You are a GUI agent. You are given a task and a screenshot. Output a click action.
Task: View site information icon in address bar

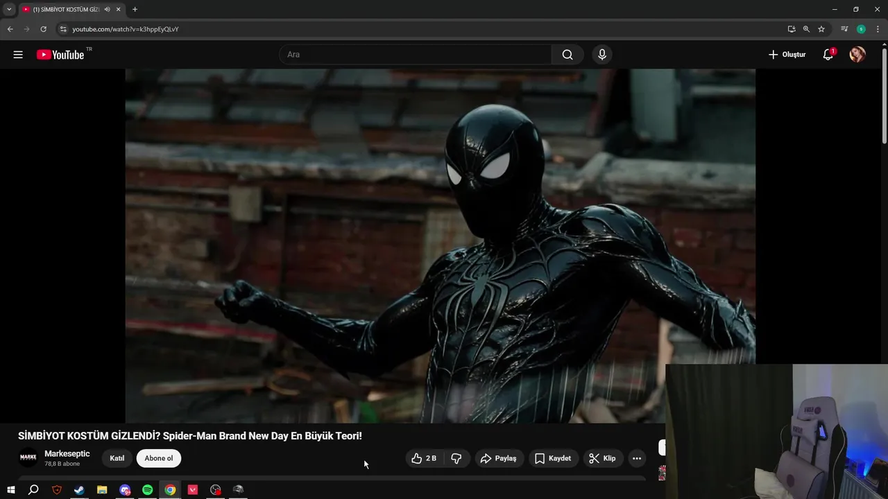pyautogui.click(x=62, y=29)
